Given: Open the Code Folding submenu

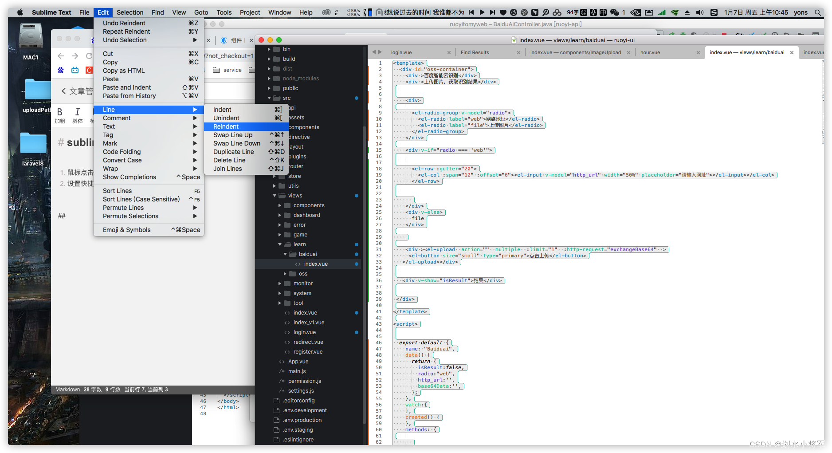Looking at the screenshot, I should 149,152.
